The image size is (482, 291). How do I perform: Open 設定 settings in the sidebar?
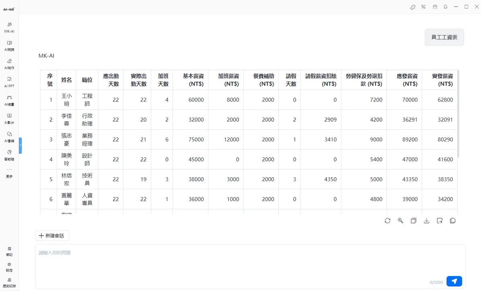pos(9,267)
